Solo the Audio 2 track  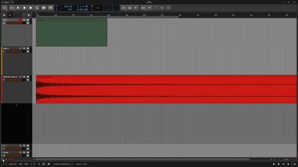point(24,48)
